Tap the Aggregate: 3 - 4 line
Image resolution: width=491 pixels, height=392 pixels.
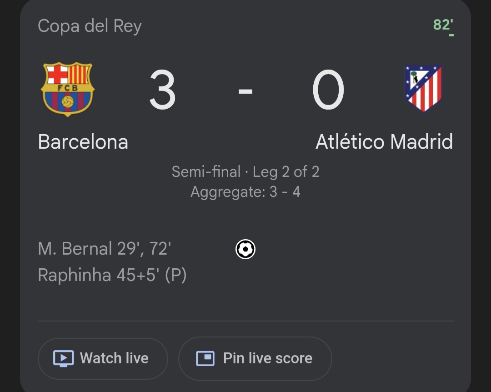(x=245, y=192)
